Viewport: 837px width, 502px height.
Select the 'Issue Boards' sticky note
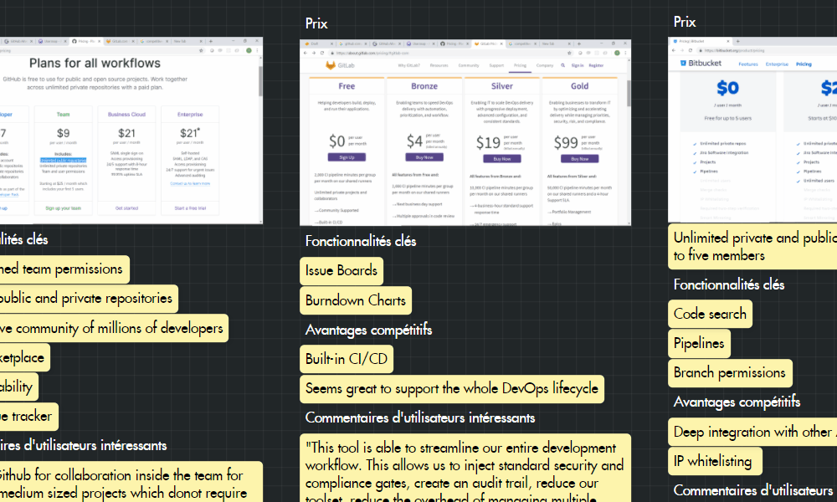click(341, 271)
